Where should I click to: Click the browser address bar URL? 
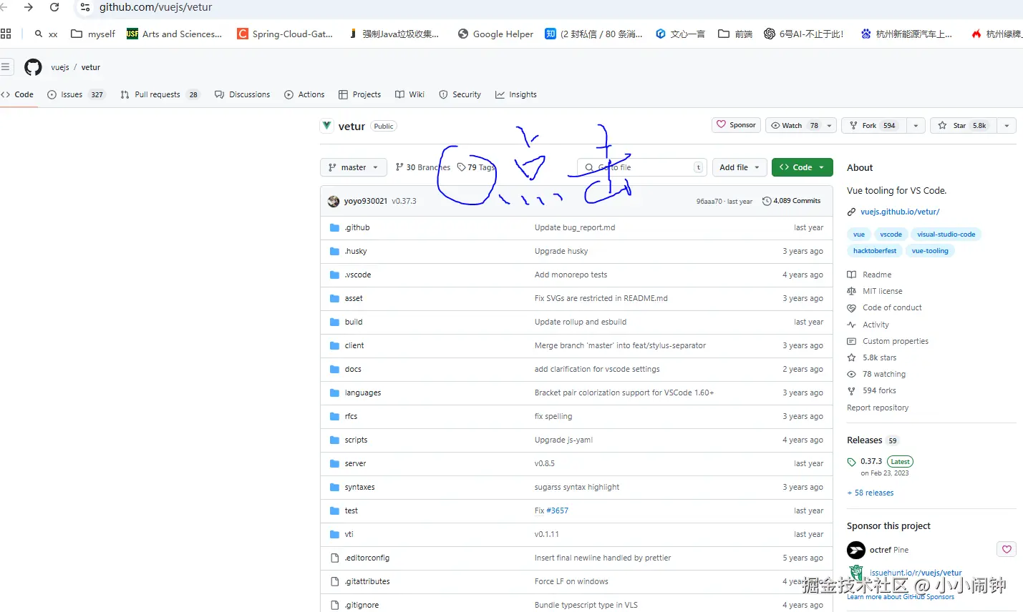[x=155, y=7]
